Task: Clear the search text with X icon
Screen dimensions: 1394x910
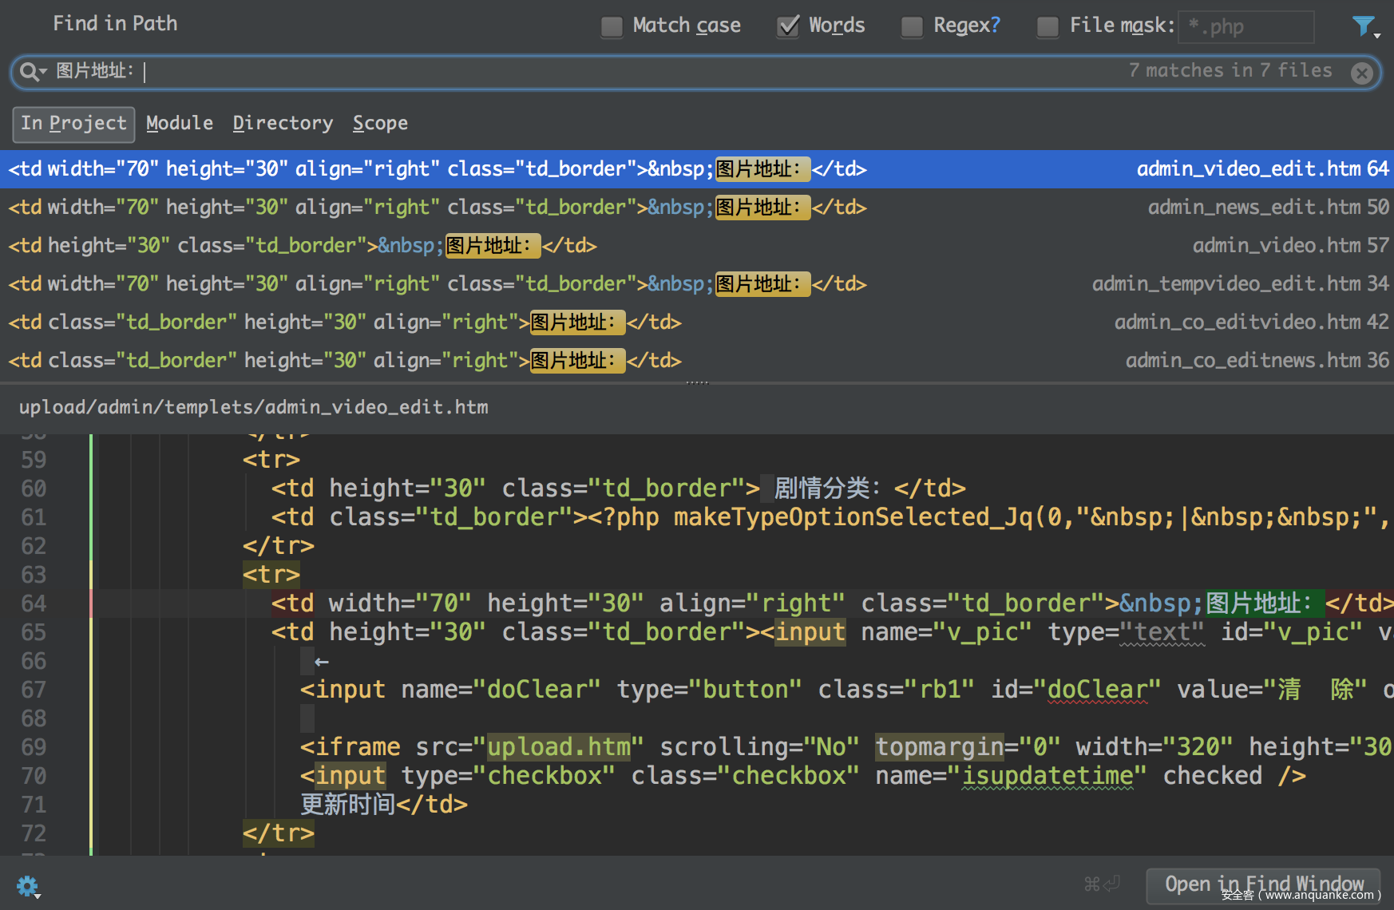Action: (x=1361, y=73)
